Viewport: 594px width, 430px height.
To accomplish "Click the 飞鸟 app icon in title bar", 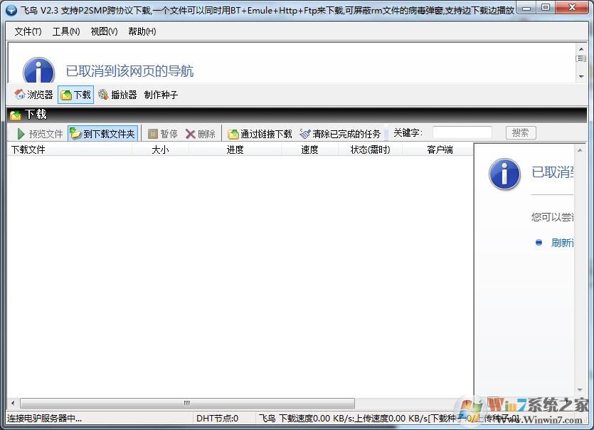I will pos(11,10).
